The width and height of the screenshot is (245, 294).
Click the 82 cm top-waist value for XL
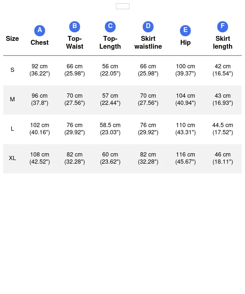click(x=74, y=155)
